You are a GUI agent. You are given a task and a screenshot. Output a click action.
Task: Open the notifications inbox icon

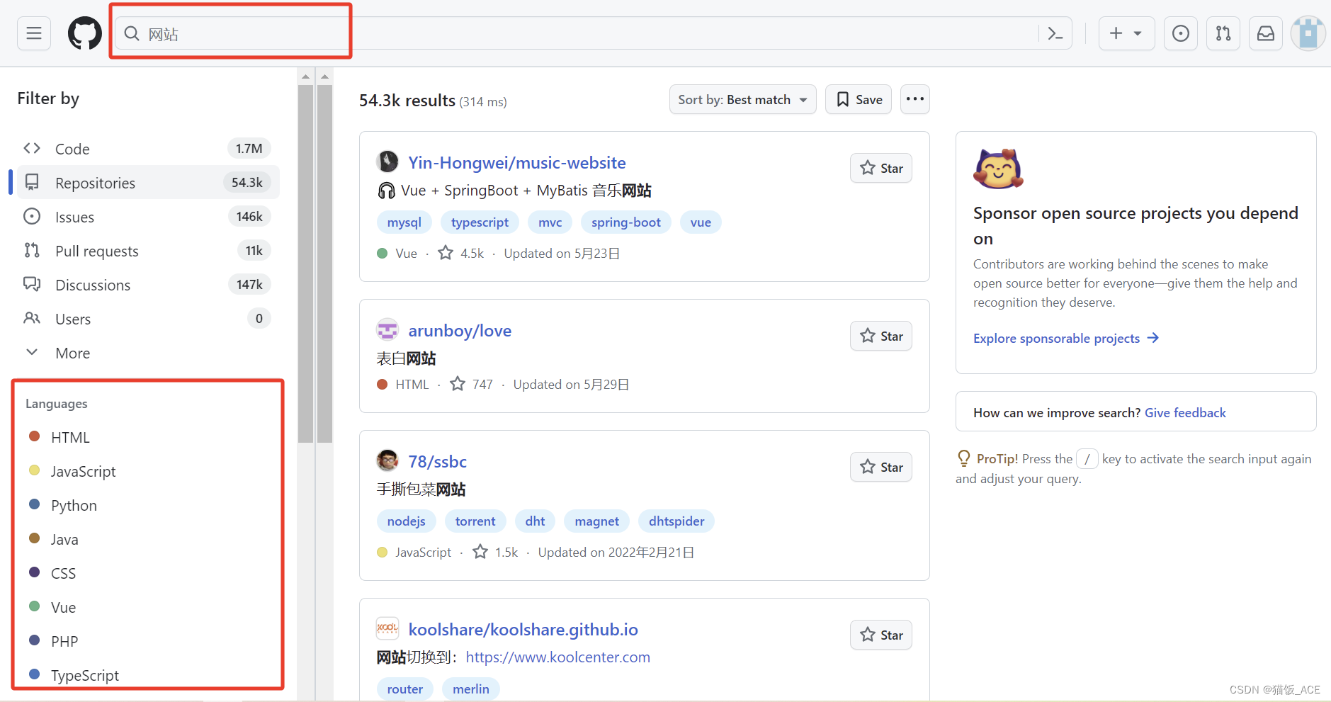coord(1266,33)
